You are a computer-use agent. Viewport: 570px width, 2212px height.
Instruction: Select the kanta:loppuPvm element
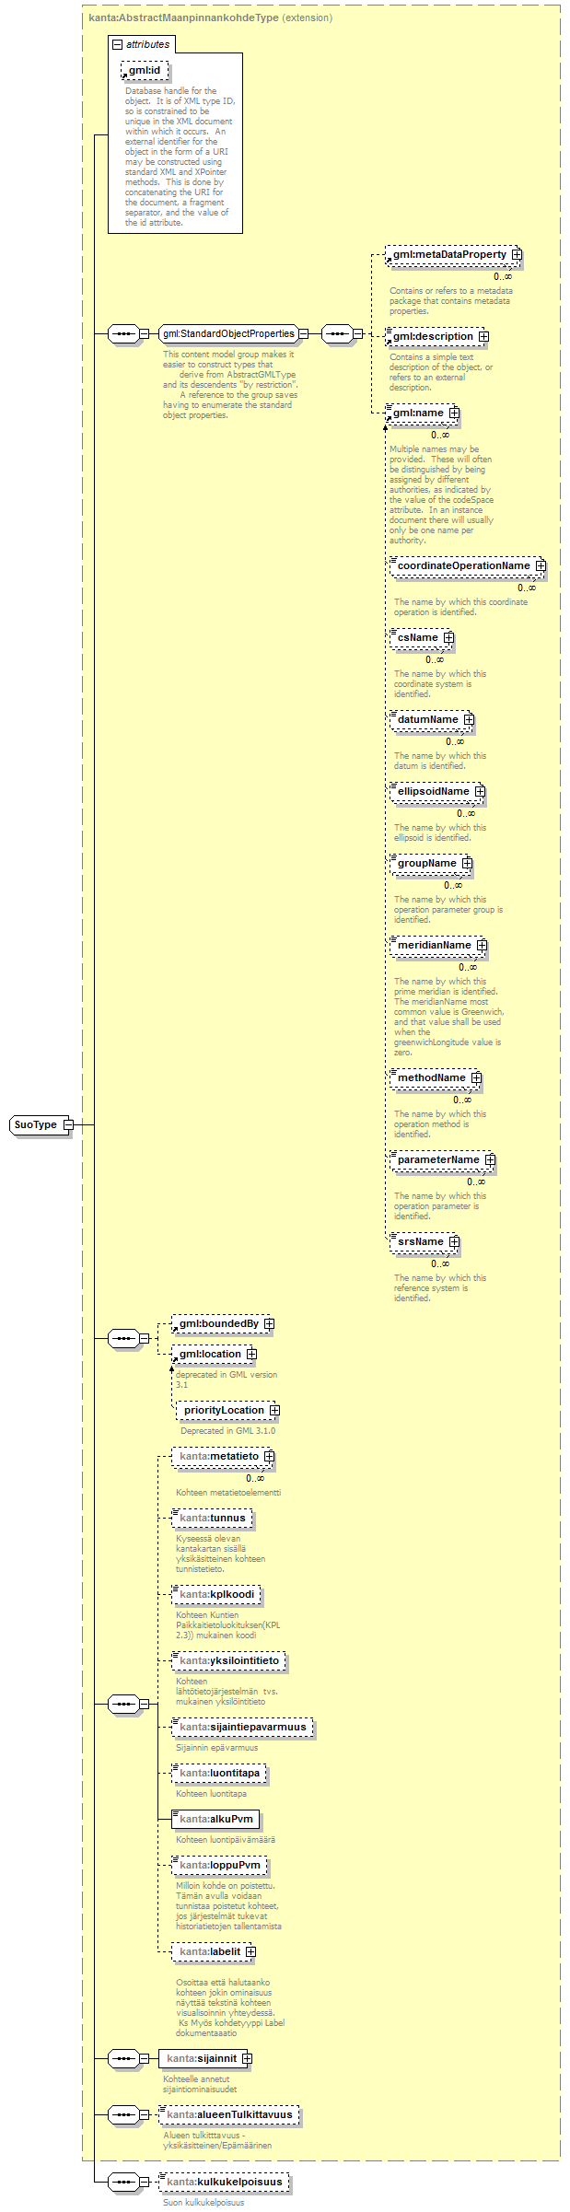[219, 1865]
